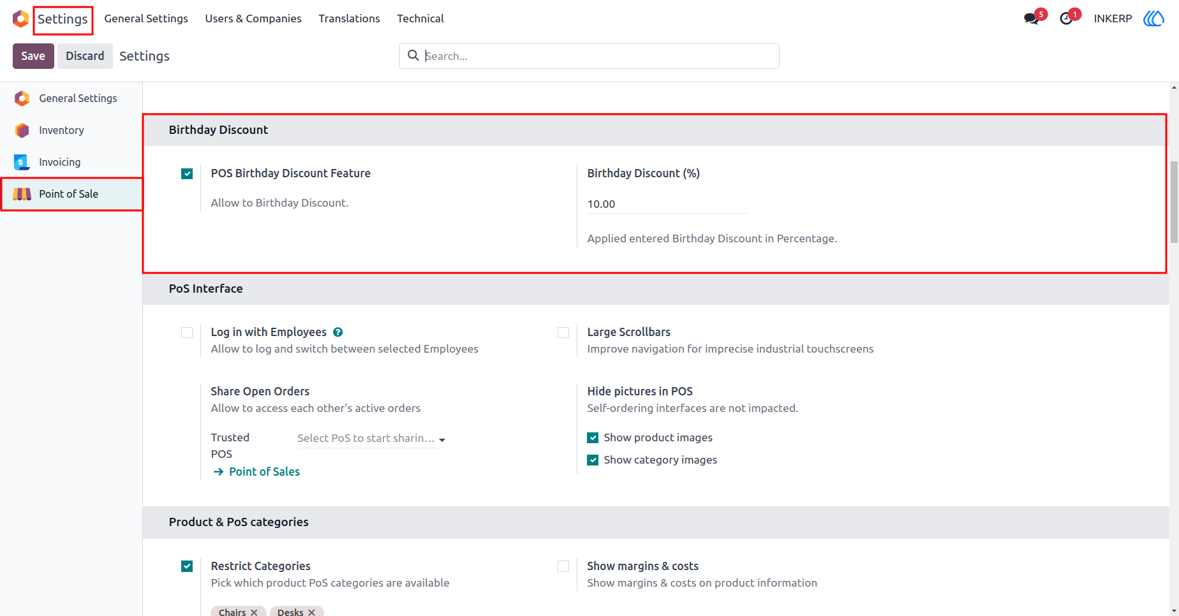Select General Settings in the sidebar
Screen dimensions: 1179x616
(x=71, y=98)
